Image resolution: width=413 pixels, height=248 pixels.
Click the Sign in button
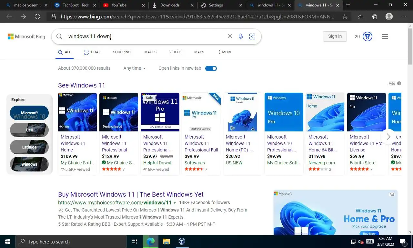pyautogui.click(x=335, y=36)
